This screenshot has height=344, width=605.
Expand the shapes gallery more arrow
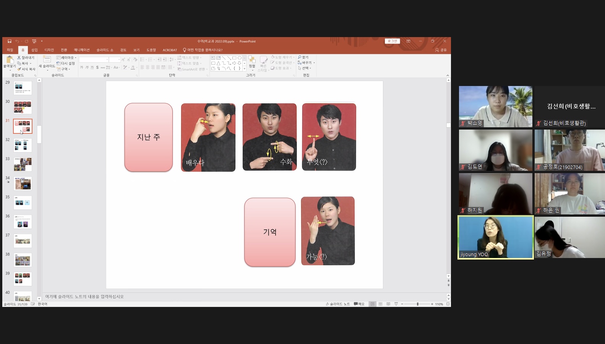coord(245,69)
